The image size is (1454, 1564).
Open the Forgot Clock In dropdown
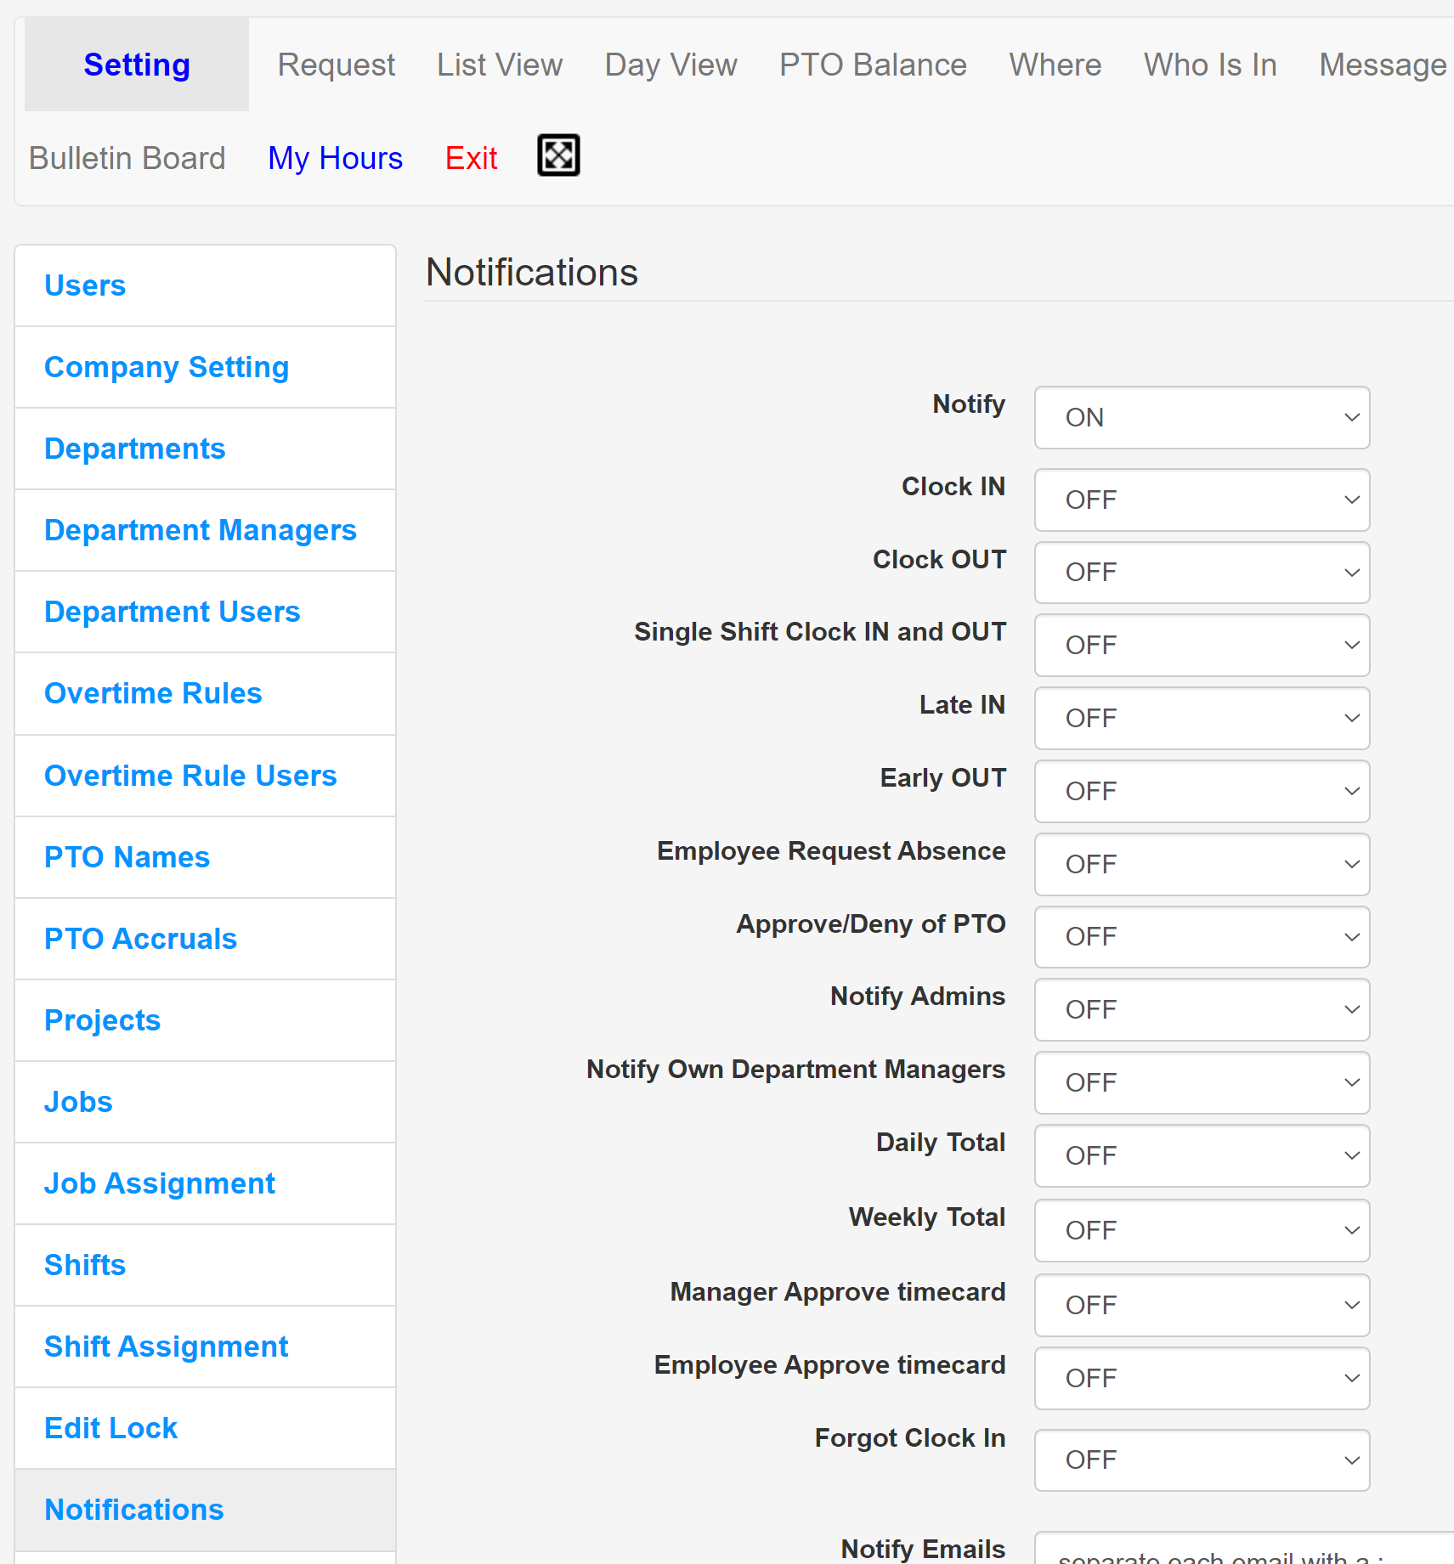[x=1201, y=1460]
